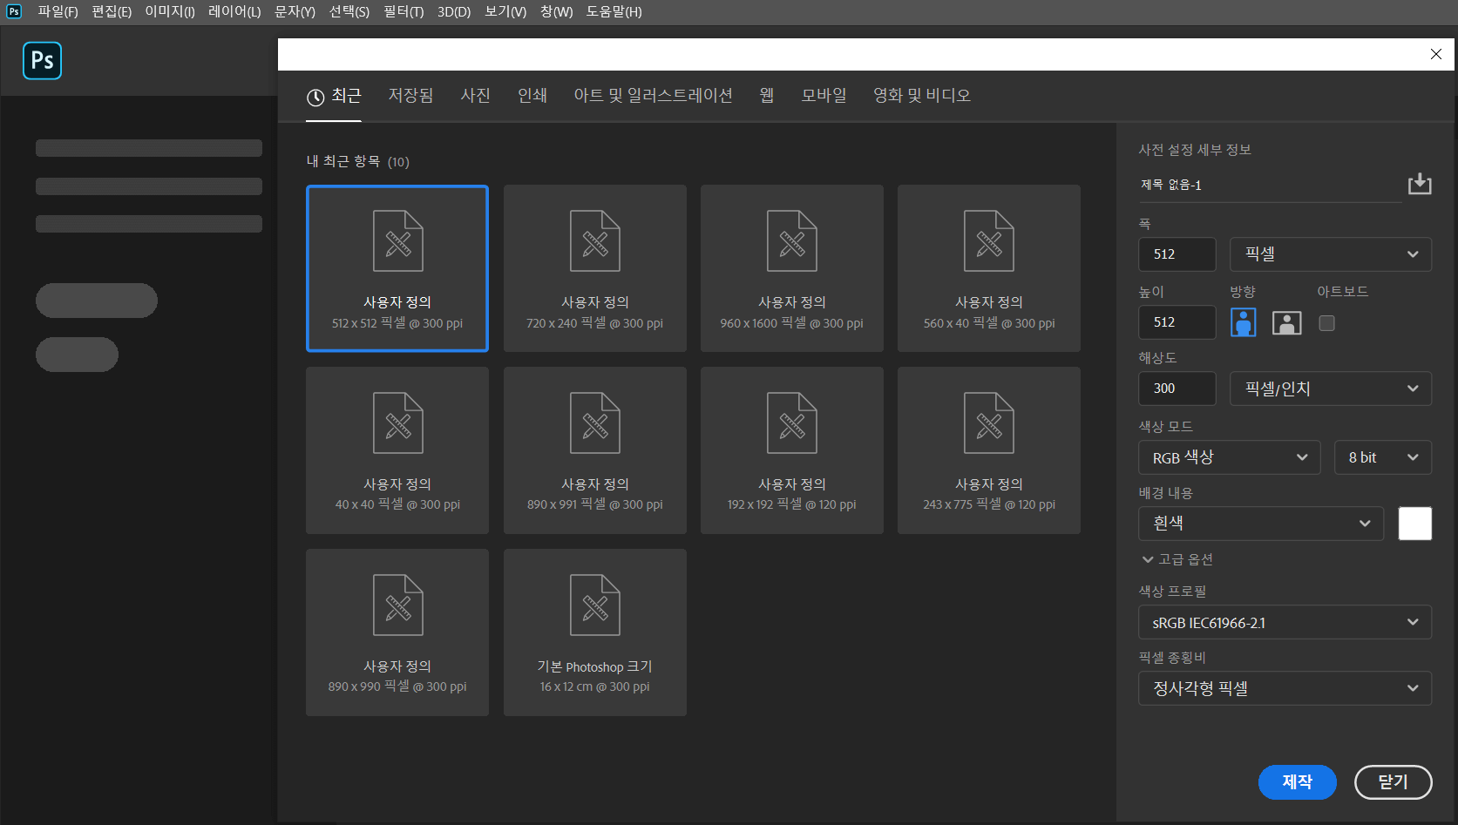The image size is (1458, 825).
Task: Click document icon of 512 x 512 preset
Action: (398, 240)
